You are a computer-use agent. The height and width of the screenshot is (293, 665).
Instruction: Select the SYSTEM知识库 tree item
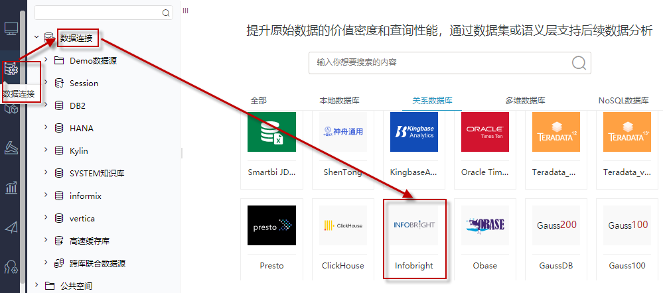(x=97, y=174)
